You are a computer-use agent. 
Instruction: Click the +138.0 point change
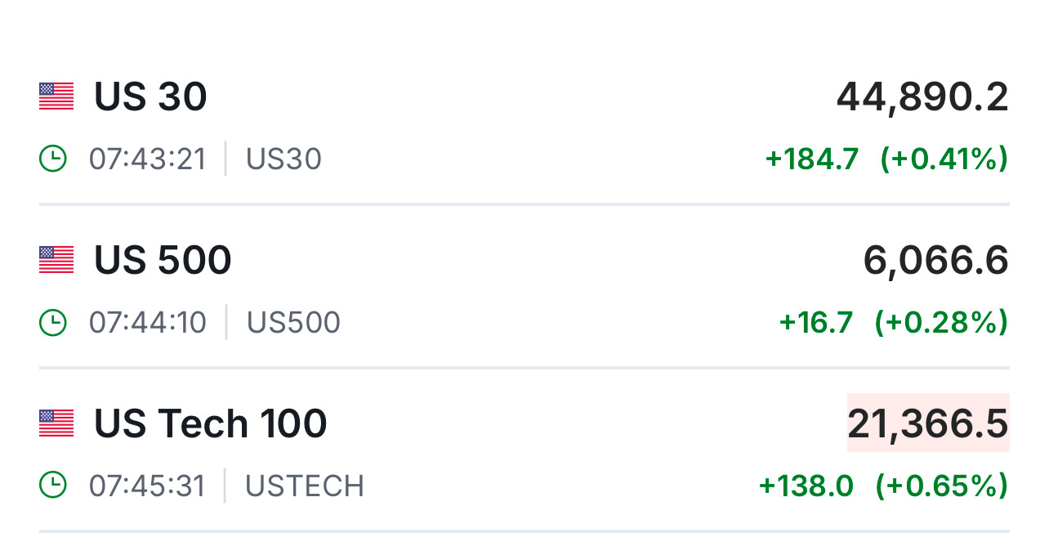806,486
